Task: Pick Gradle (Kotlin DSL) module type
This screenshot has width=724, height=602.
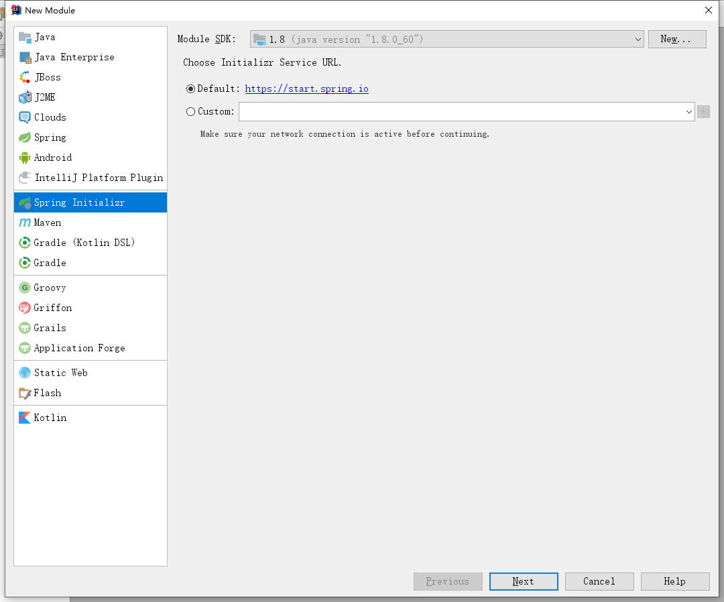Action: (84, 243)
